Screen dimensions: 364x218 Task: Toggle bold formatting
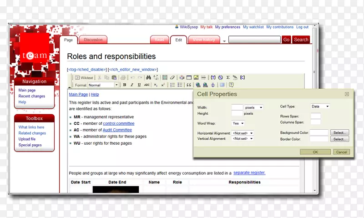(125, 85)
